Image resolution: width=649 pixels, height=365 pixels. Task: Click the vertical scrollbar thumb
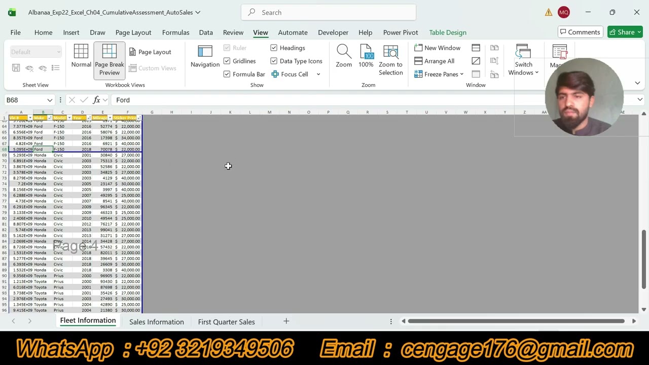click(643, 259)
